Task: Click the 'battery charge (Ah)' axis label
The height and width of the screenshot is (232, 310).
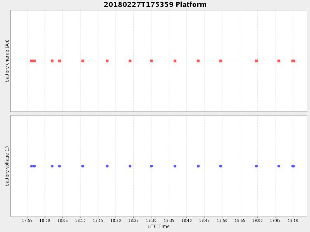Action: [7, 61]
